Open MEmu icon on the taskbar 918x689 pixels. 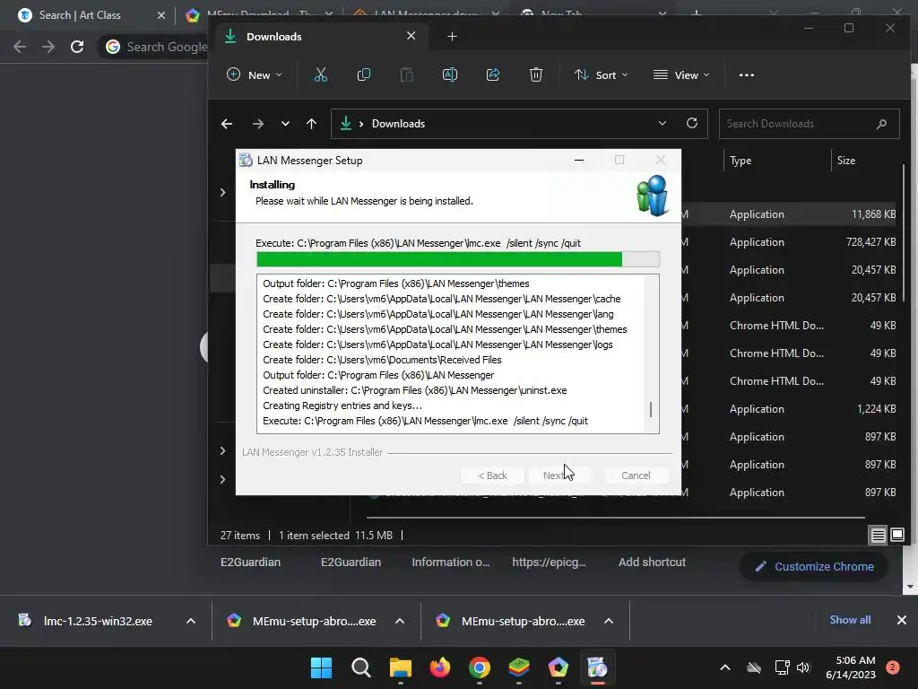[x=558, y=667]
